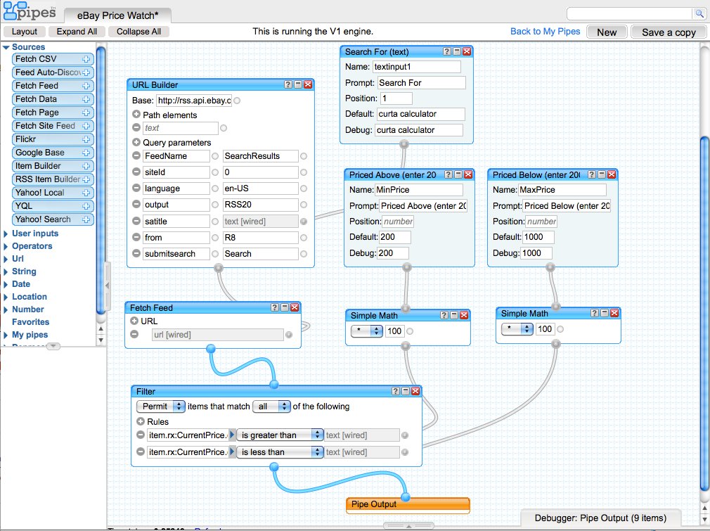The image size is (710, 531).
Task: Open operator dropdown in right Simple Math
Action: (x=517, y=328)
